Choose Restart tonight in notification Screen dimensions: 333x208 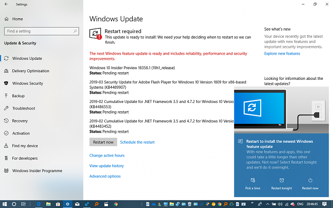[x=281, y=184]
